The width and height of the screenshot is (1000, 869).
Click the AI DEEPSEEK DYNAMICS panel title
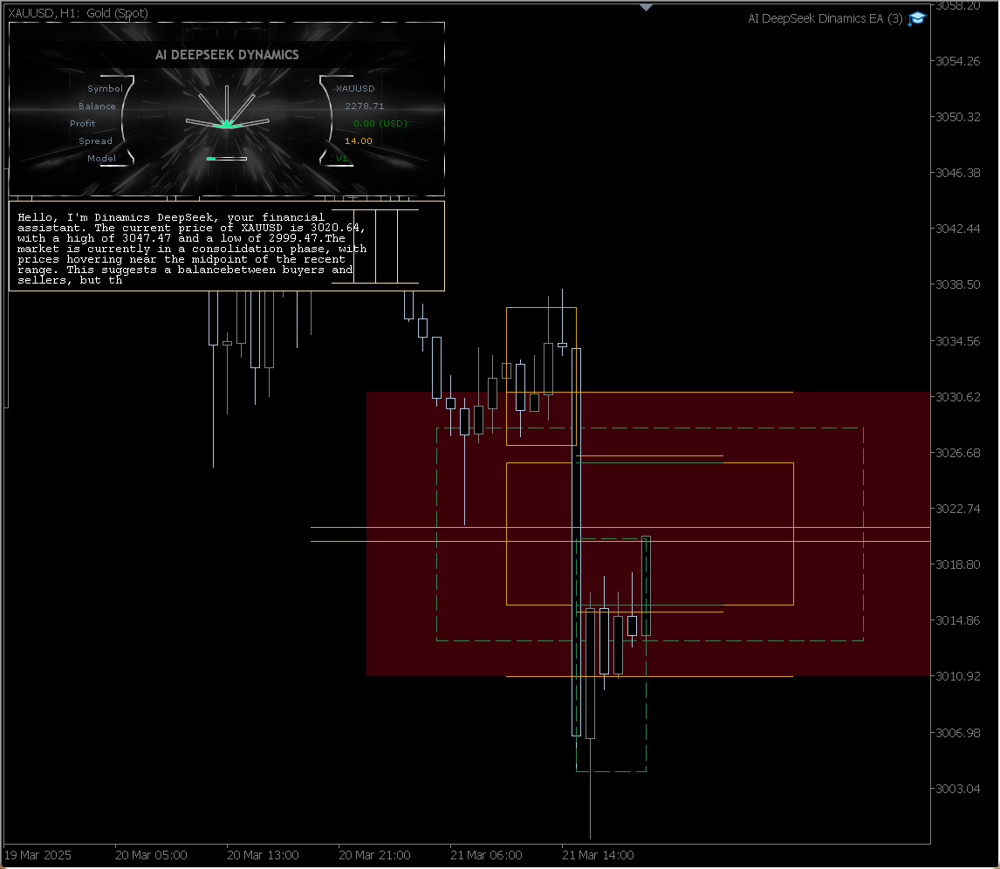[x=227, y=55]
